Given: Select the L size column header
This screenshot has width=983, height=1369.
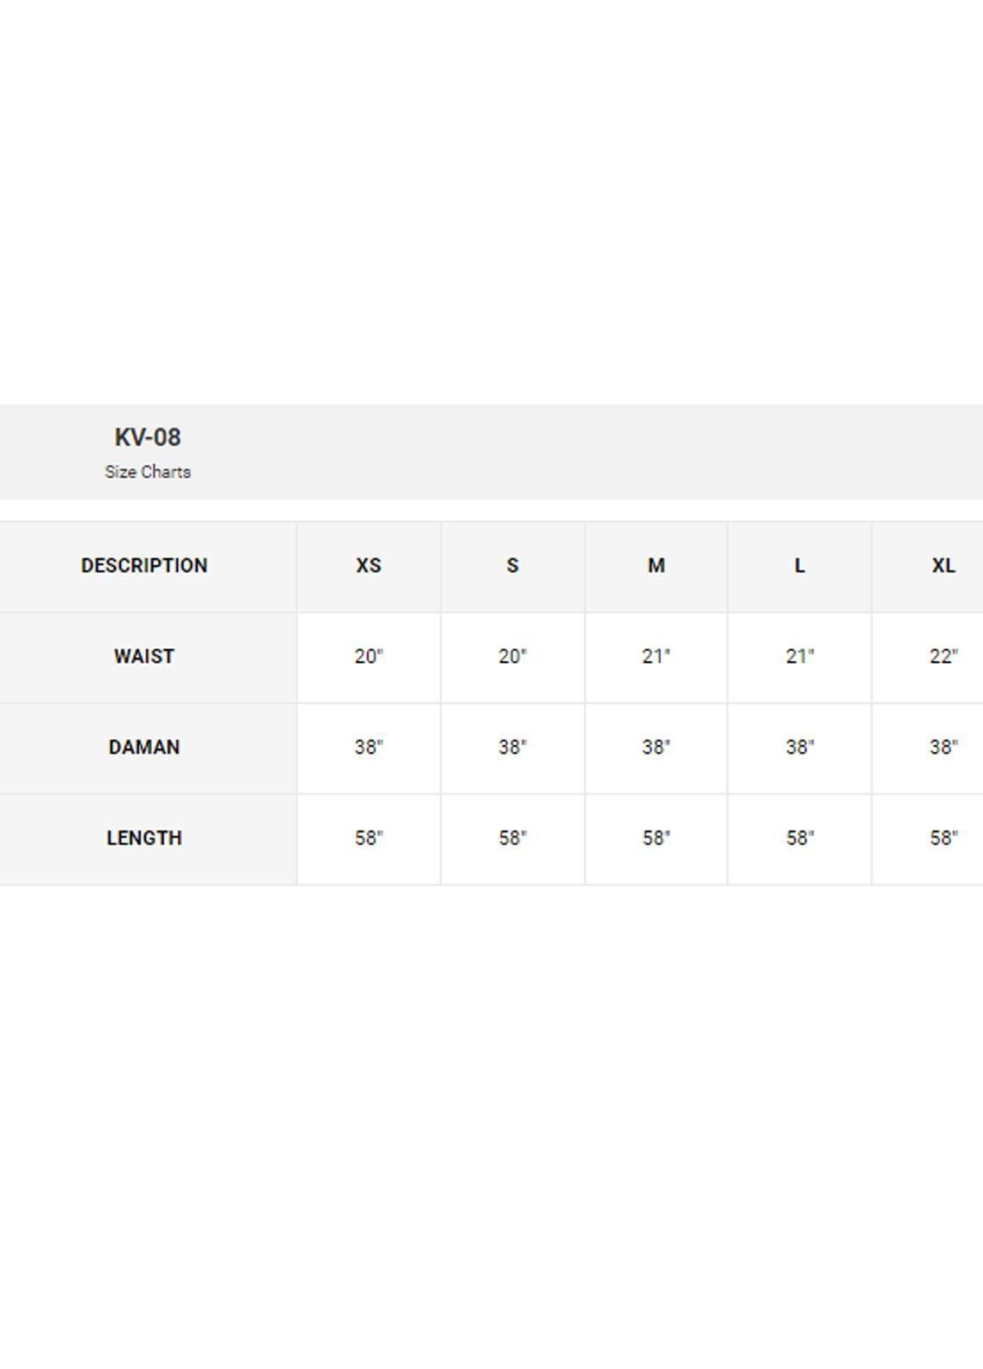Looking at the screenshot, I should coord(800,565).
